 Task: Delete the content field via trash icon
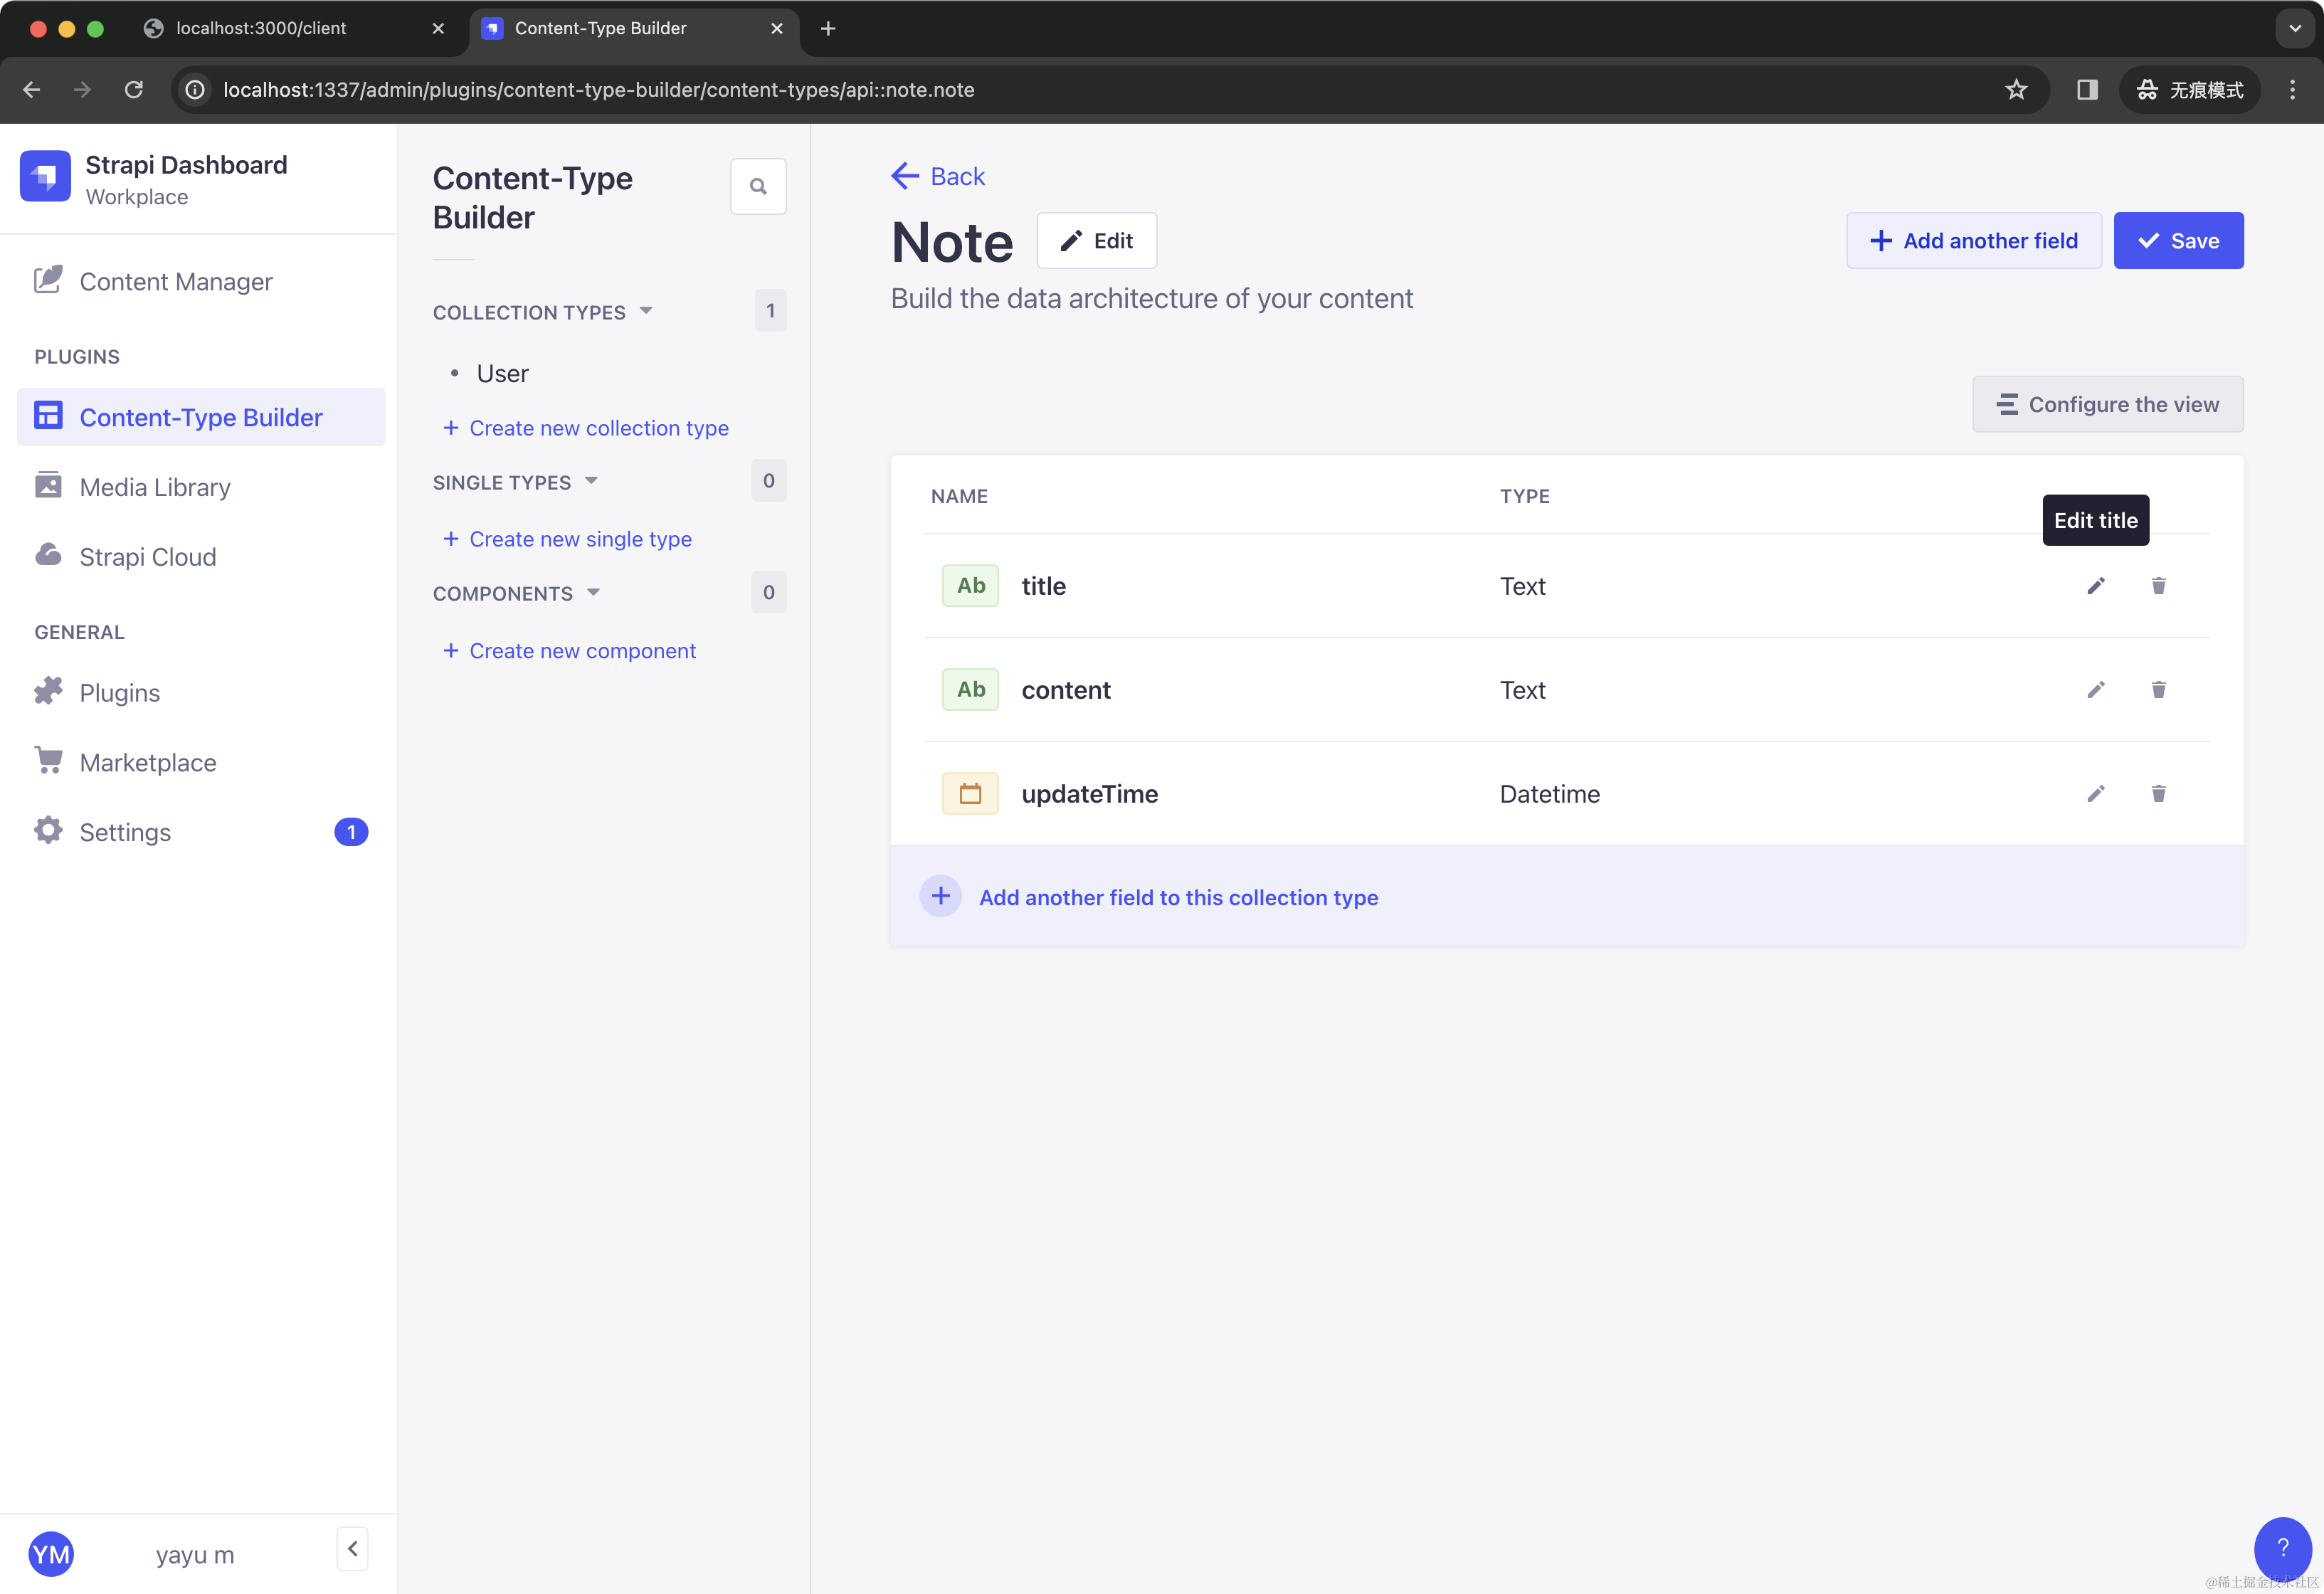pyautogui.click(x=2158, y=690)
